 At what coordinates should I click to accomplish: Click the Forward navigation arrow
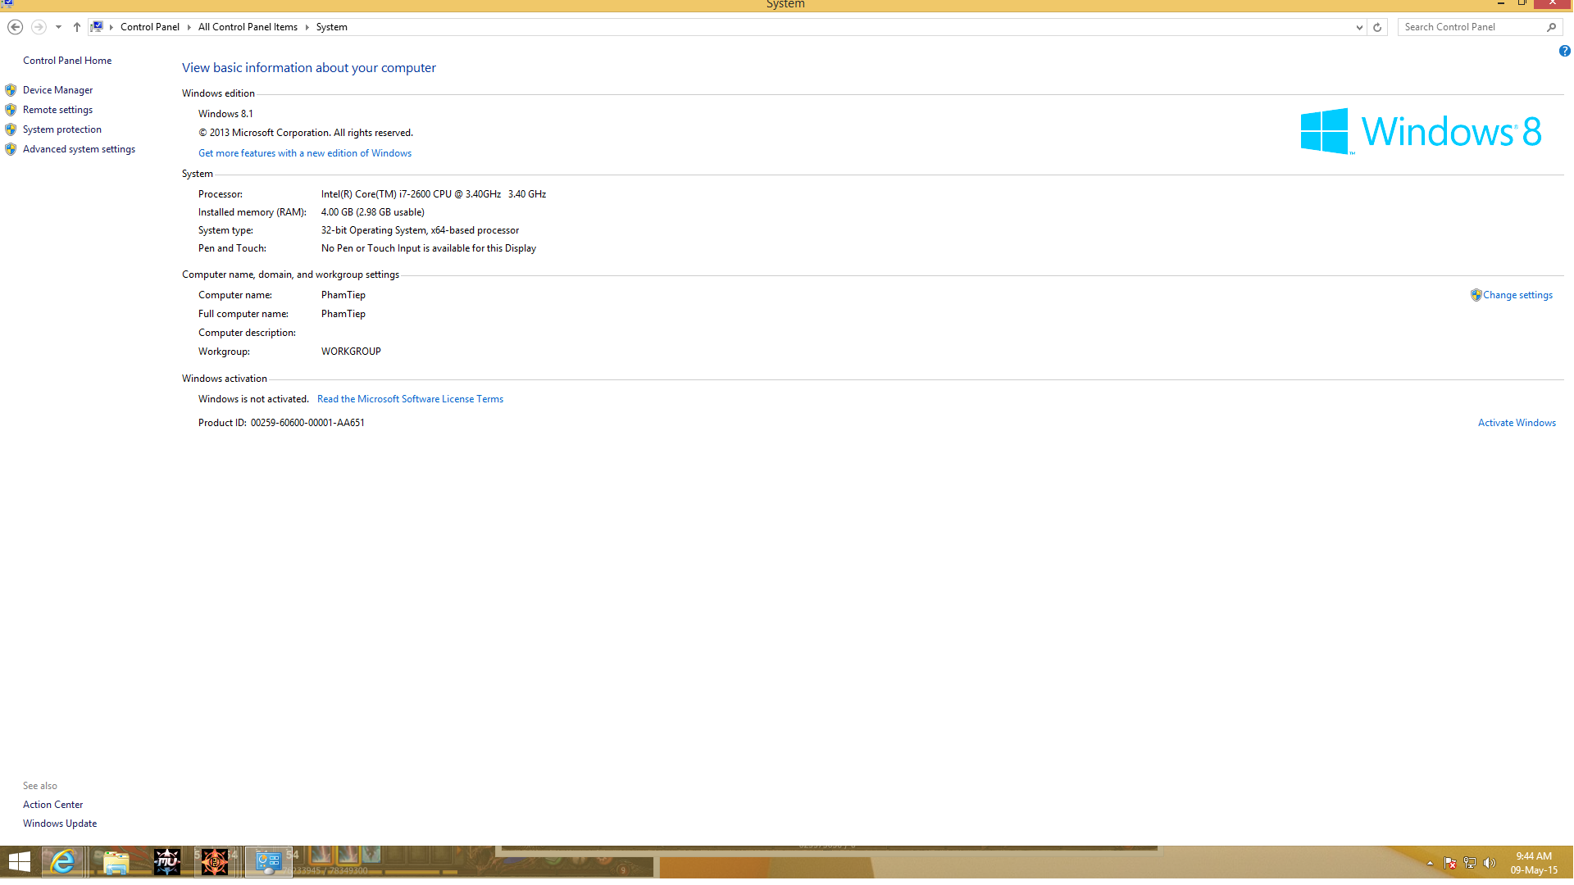point(39,27)
